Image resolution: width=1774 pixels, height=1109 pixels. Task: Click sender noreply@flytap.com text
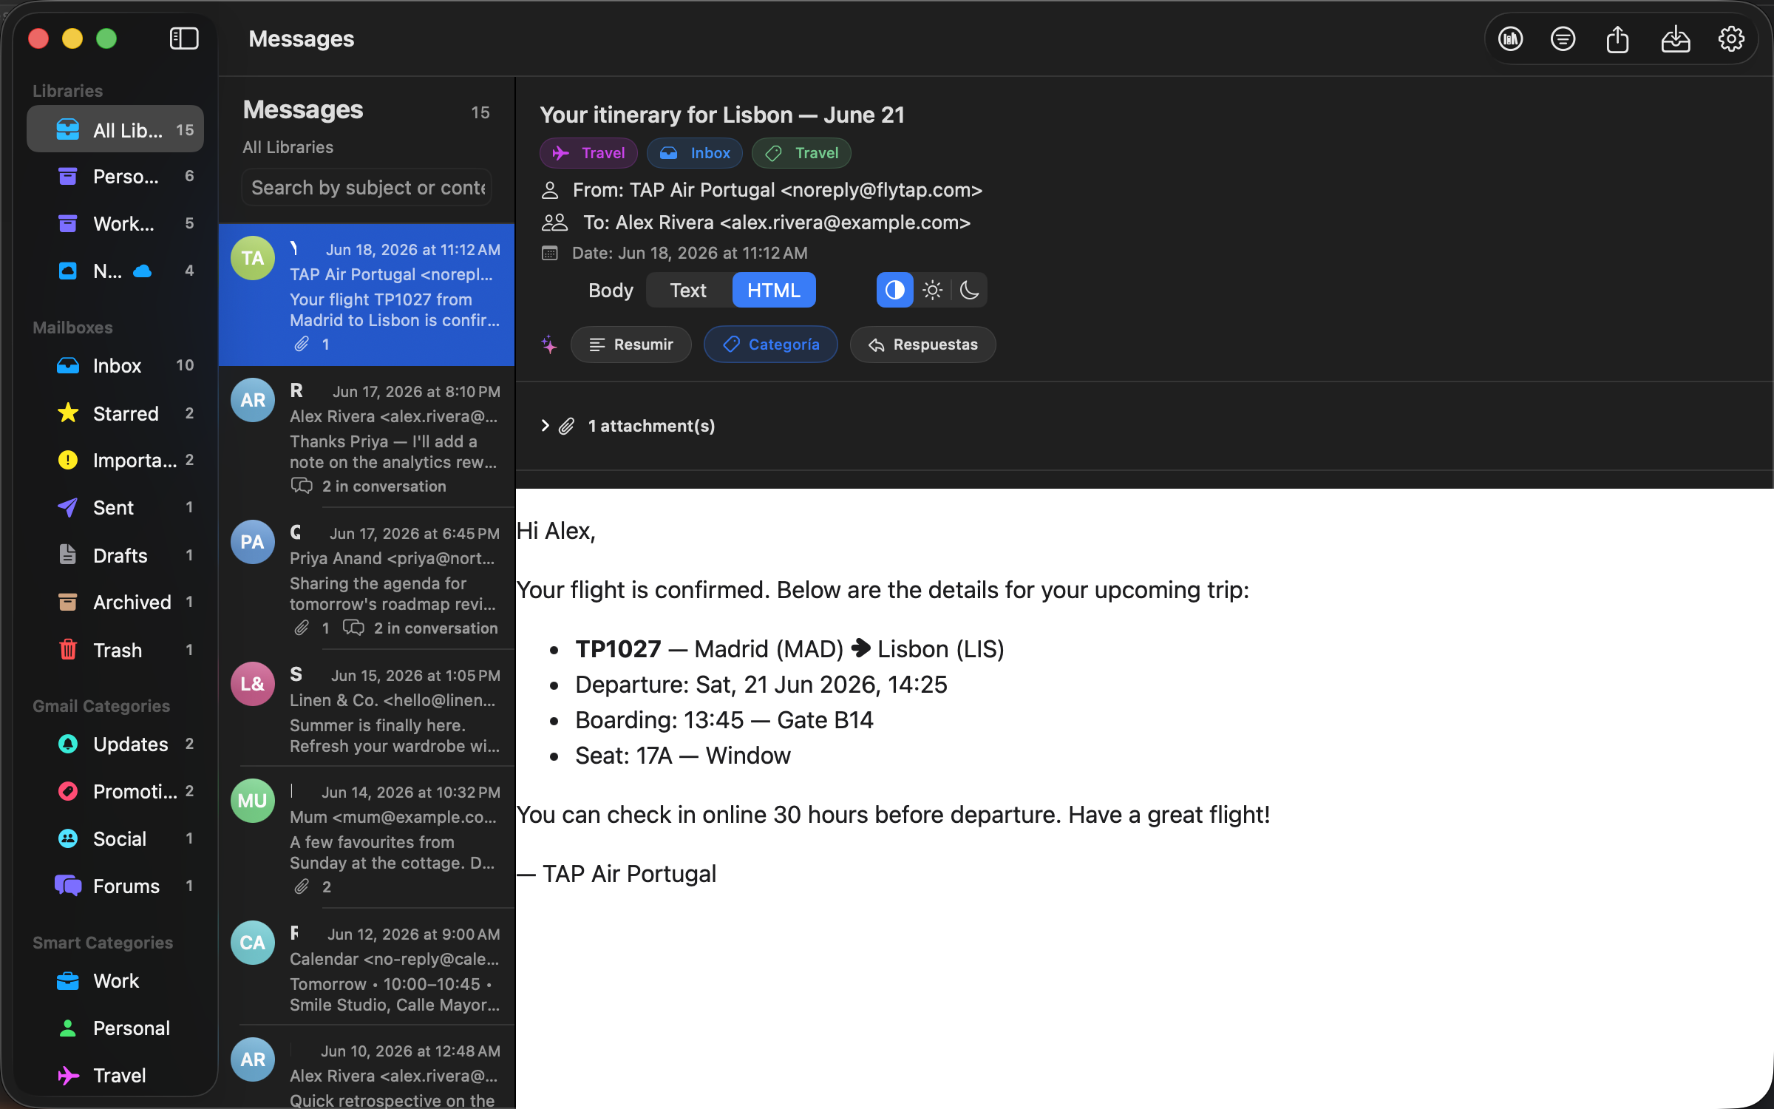click(881, 190)
